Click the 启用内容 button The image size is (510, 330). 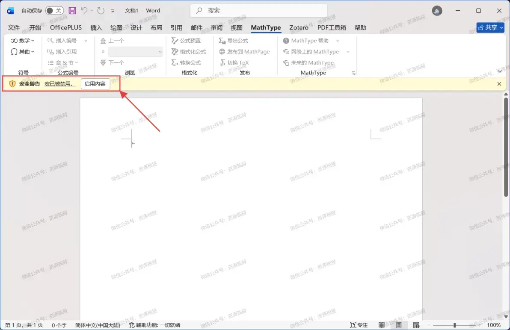(95, 84)
